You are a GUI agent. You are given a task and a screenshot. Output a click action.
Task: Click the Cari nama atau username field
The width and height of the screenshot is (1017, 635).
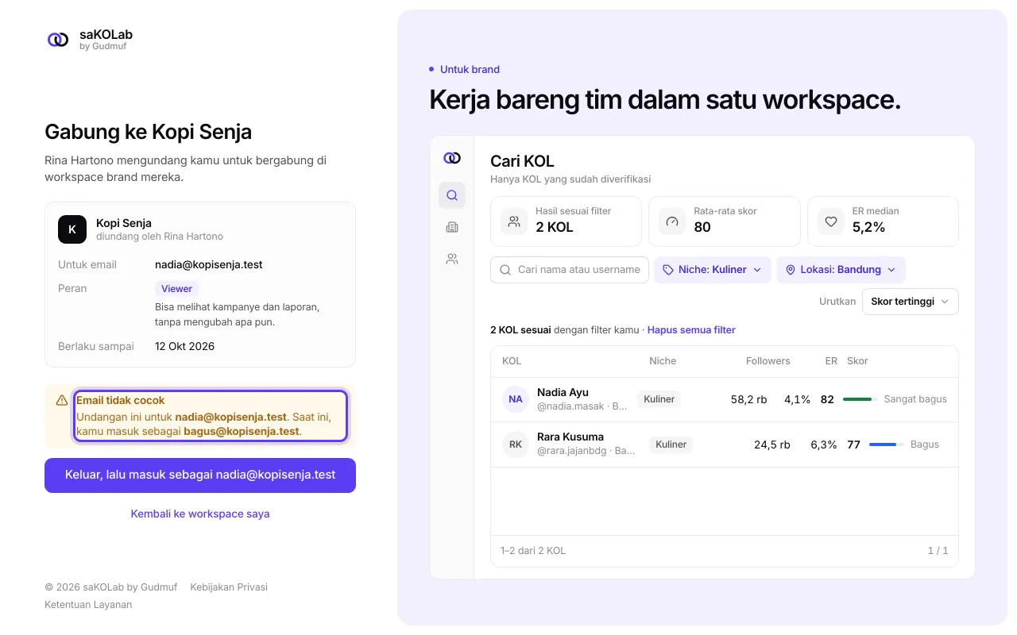[x=570, y=270]
